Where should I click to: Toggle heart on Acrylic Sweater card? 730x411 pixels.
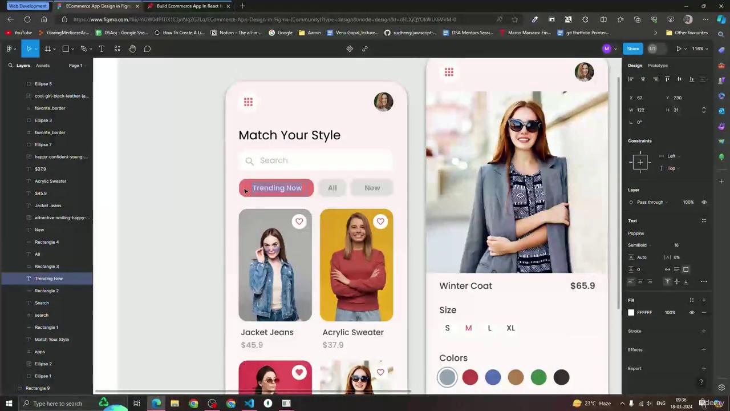380,221
